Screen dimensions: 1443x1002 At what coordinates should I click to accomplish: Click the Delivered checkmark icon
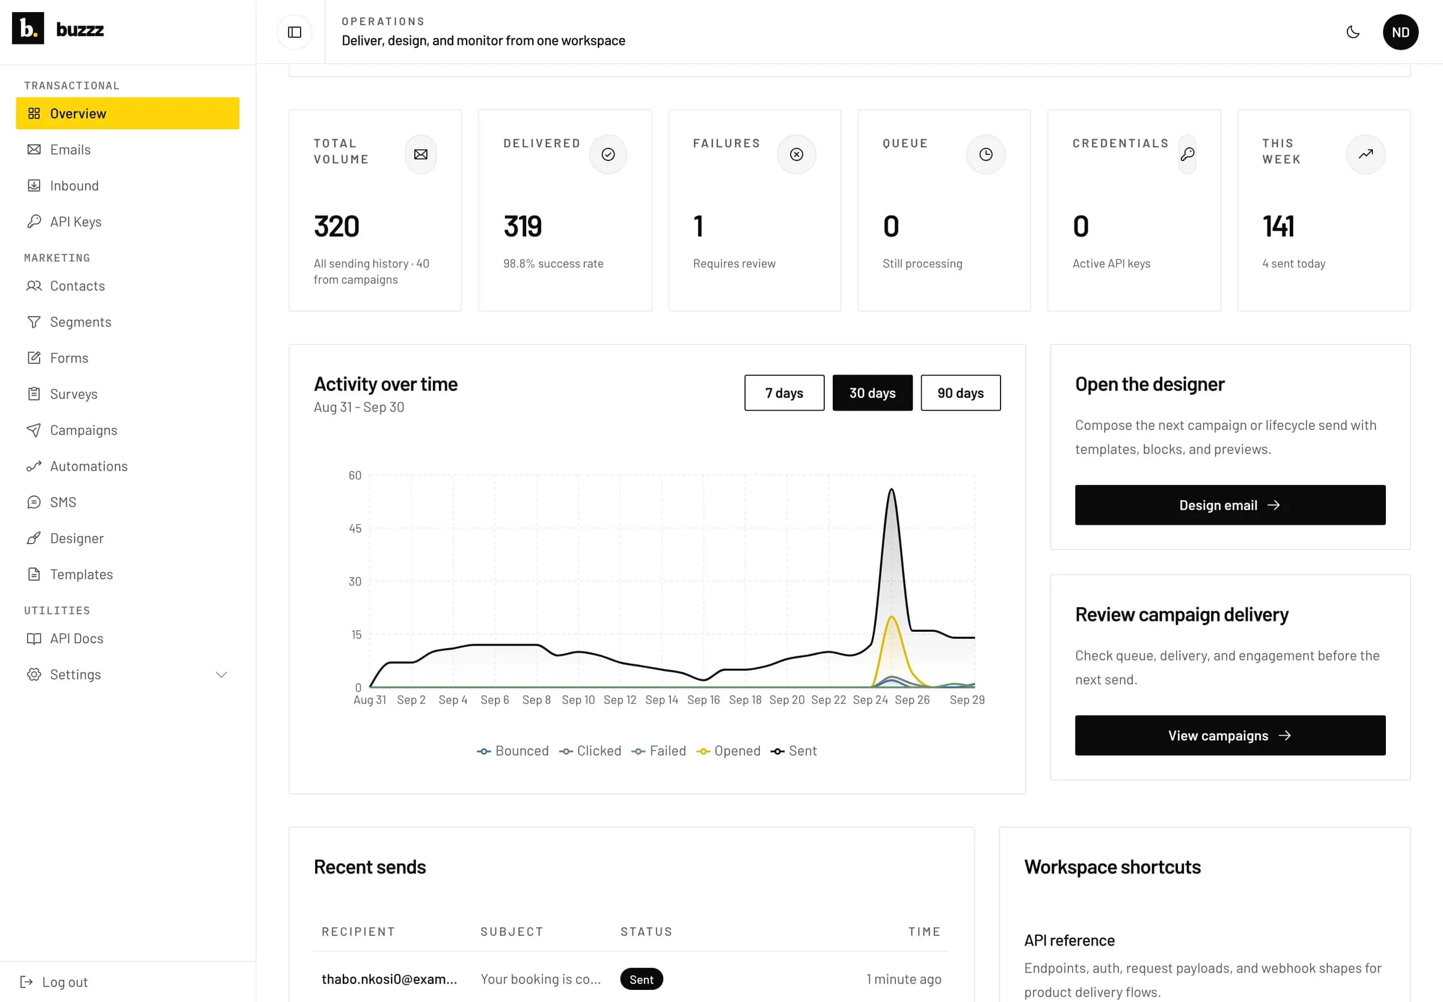point(608,154)
